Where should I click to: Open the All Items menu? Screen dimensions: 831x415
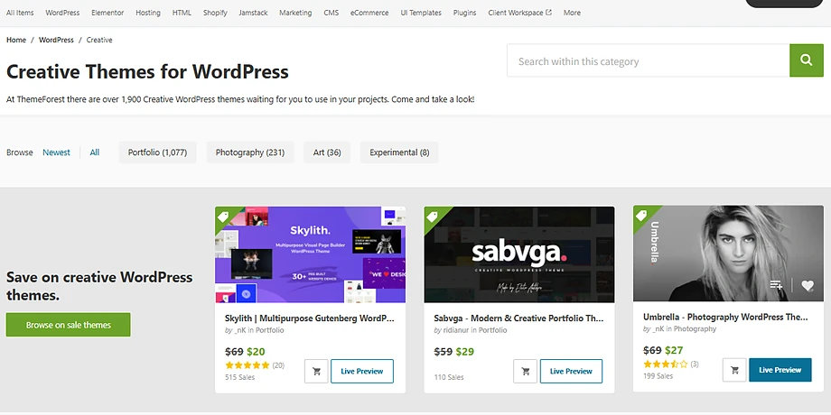(x=20, y=13)
